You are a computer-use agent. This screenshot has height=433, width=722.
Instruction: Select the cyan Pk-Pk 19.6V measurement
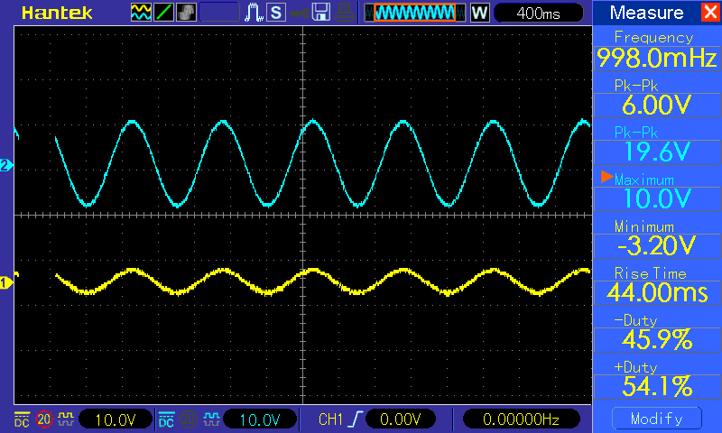pyautogui.click(x=657, y=144)
